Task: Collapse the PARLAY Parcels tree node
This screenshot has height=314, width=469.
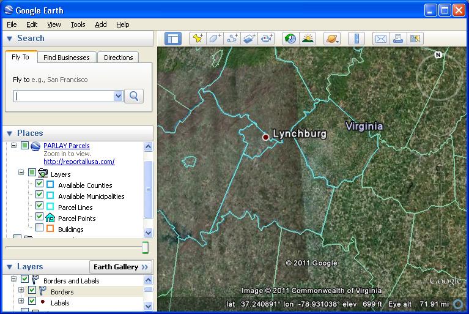Action: pos(14,146)
